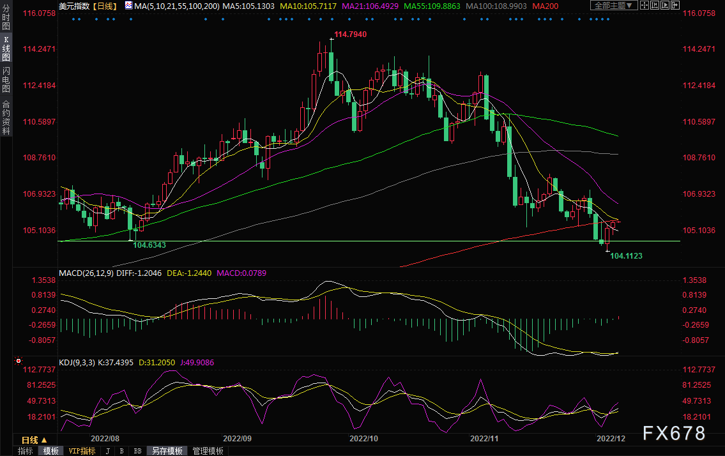The width and height of the screenshot is (725, 456).
Task: Click the jump-to-start chart icon
Action: (x=655, y=5)
